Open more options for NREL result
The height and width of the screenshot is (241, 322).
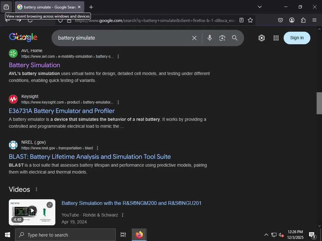(97, 148)
